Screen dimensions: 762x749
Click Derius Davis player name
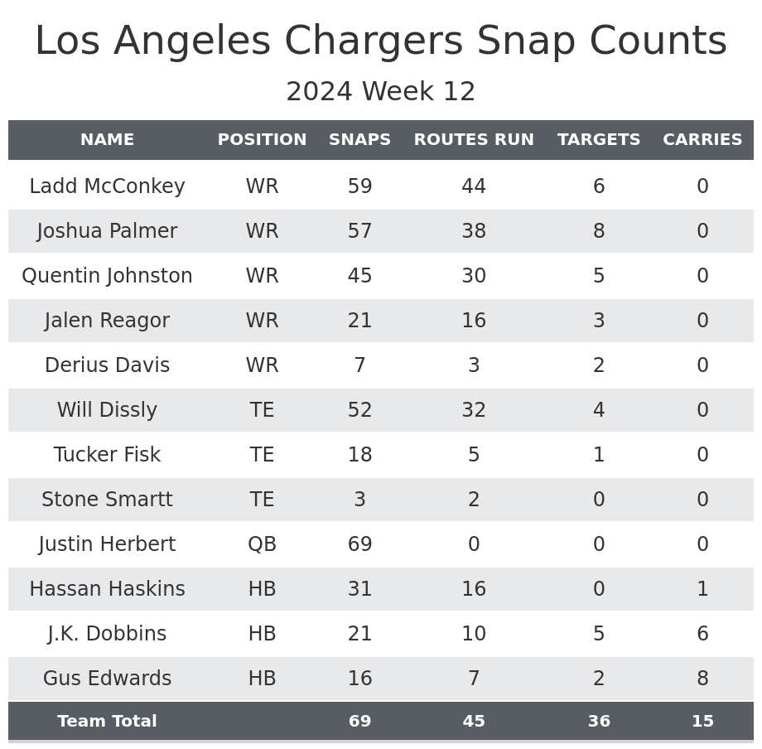point(107,365)
